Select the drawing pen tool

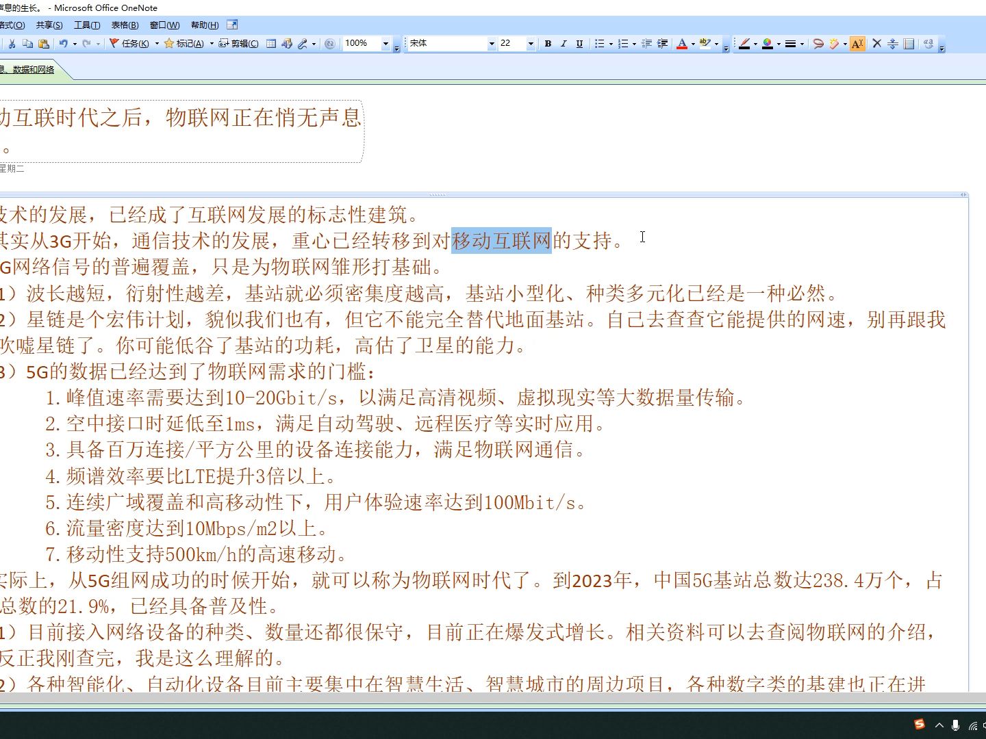(744, 43)
